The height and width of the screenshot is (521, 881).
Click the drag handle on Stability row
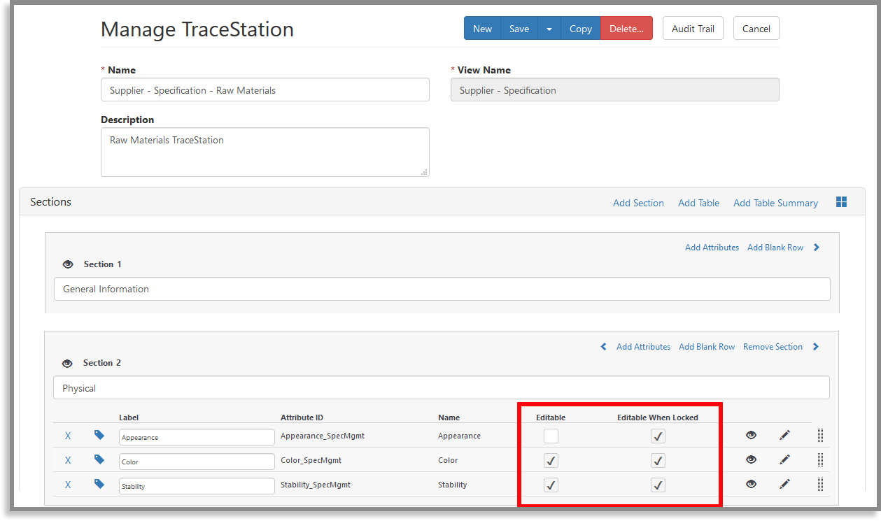point(820,485)
